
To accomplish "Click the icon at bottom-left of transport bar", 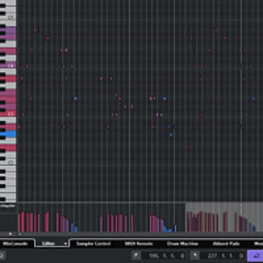I will pyautogui.click(x=2, y=256).
